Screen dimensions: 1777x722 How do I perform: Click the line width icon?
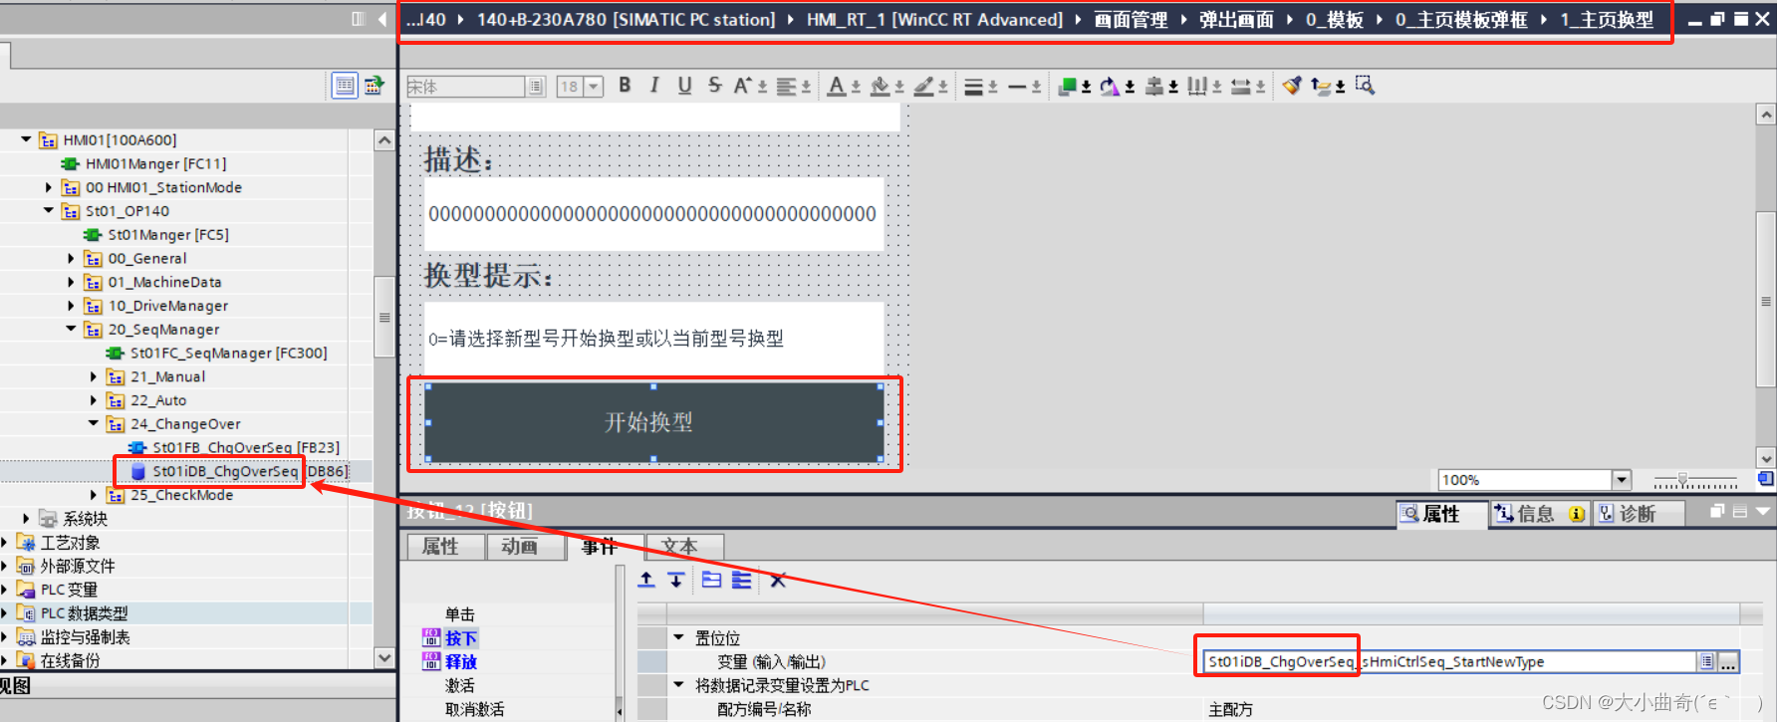[973, 87]
